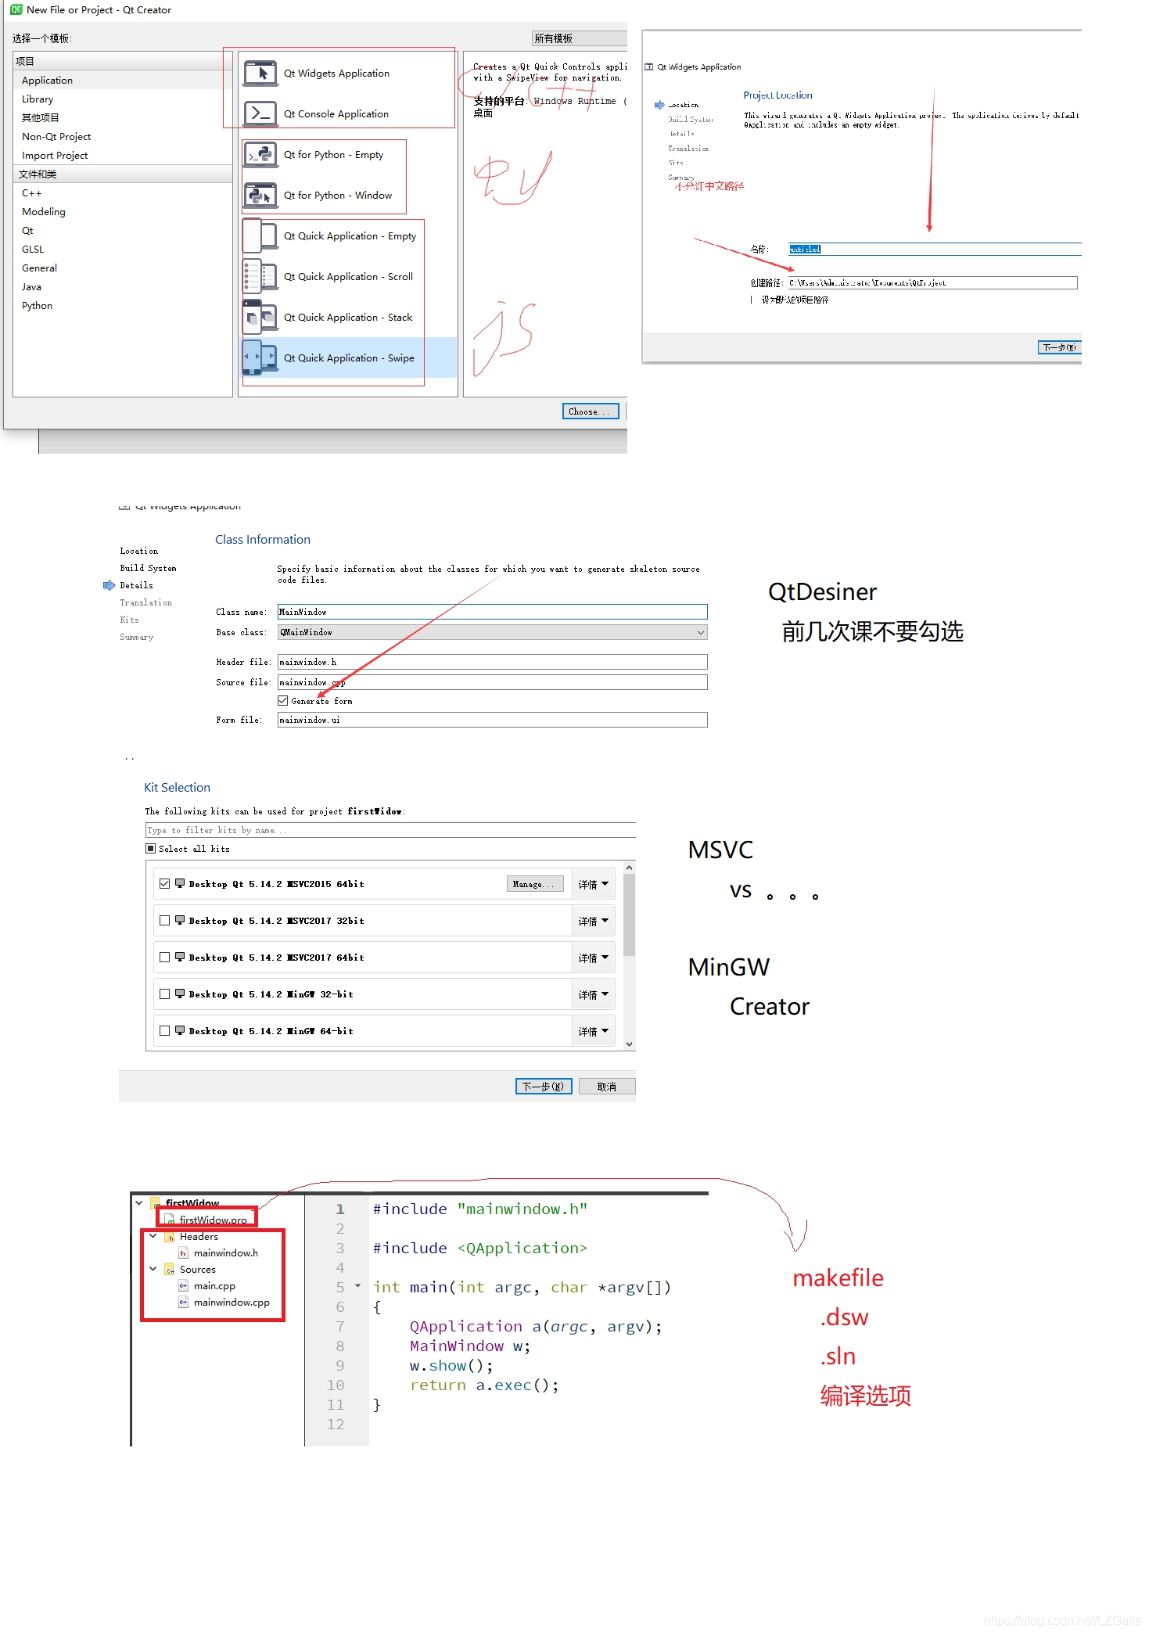
Task: Toggle the Select all kits checkbox
Action: [151, 849]
